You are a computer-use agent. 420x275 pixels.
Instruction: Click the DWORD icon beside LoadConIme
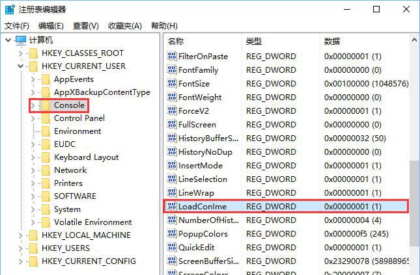click(x=172, y=206)
